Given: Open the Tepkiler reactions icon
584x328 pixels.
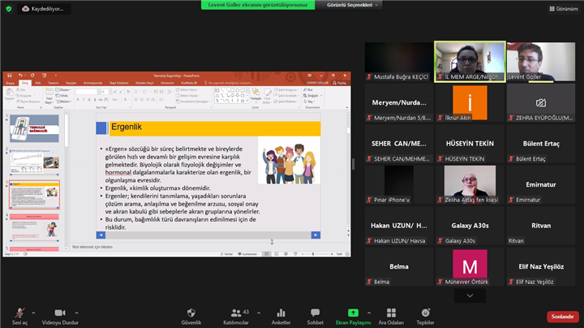Looking at the screenshot, I should point(425,315).
